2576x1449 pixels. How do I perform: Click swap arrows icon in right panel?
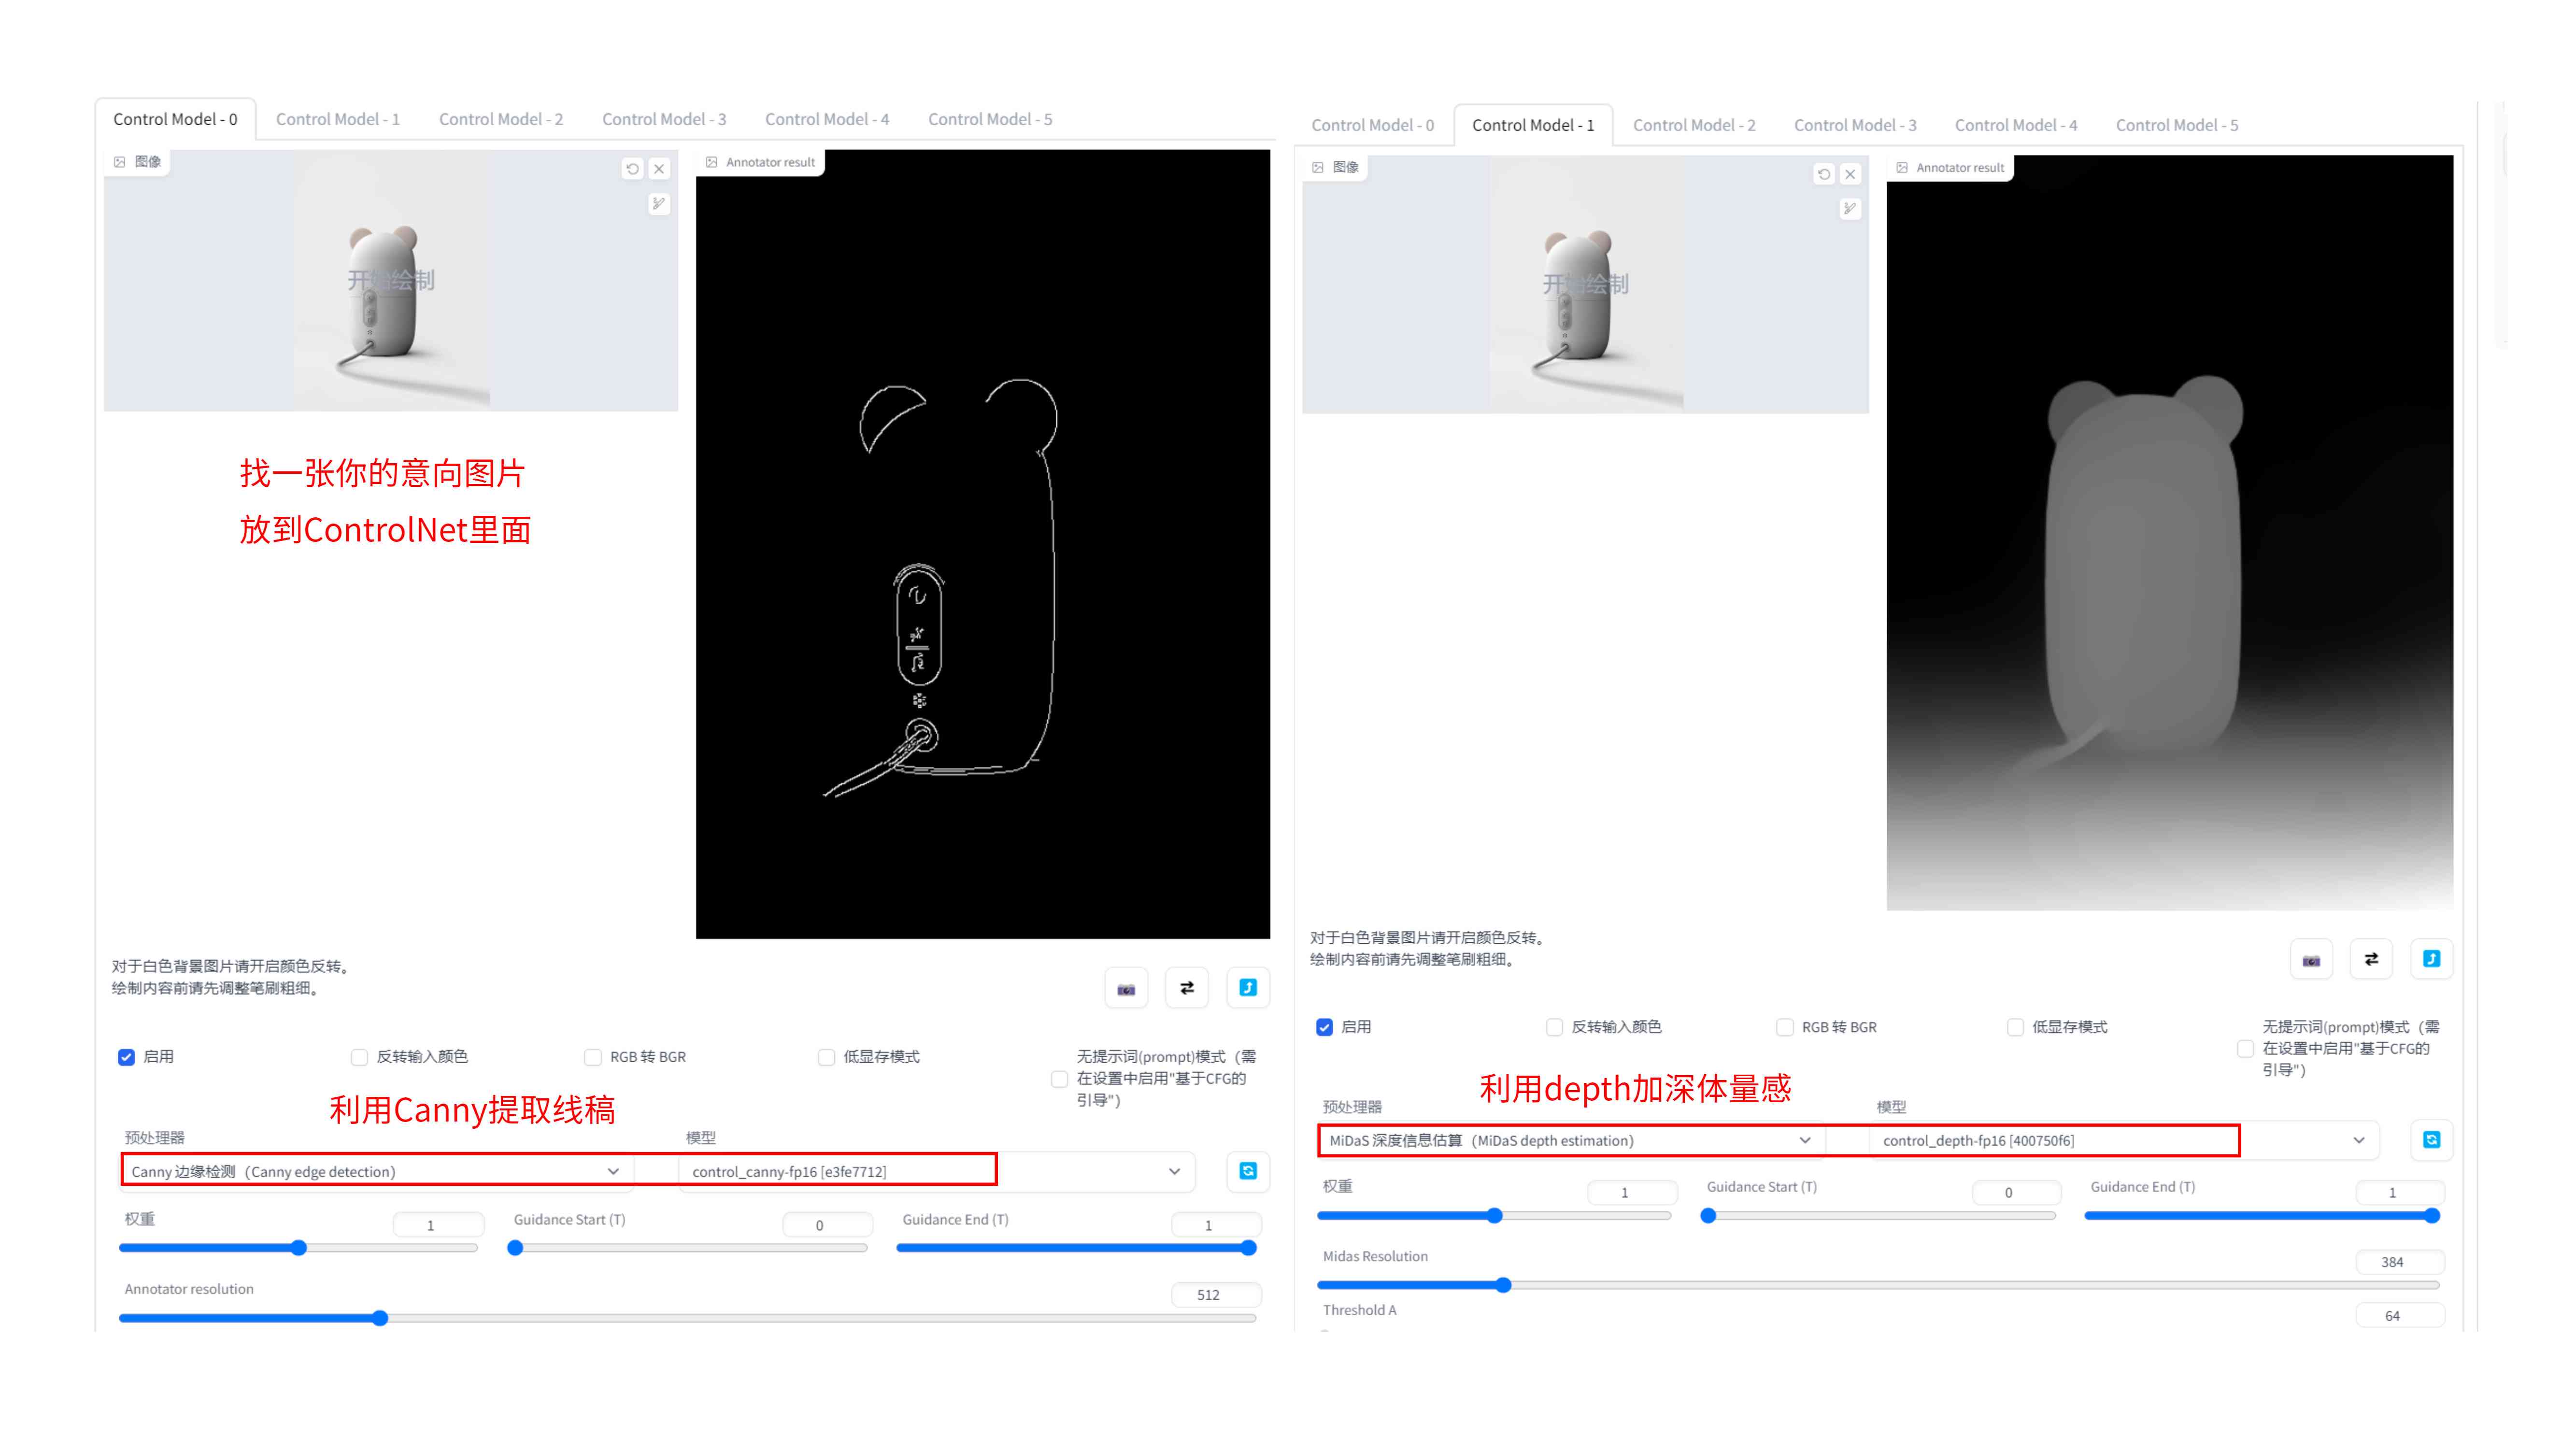point(2371,959)
